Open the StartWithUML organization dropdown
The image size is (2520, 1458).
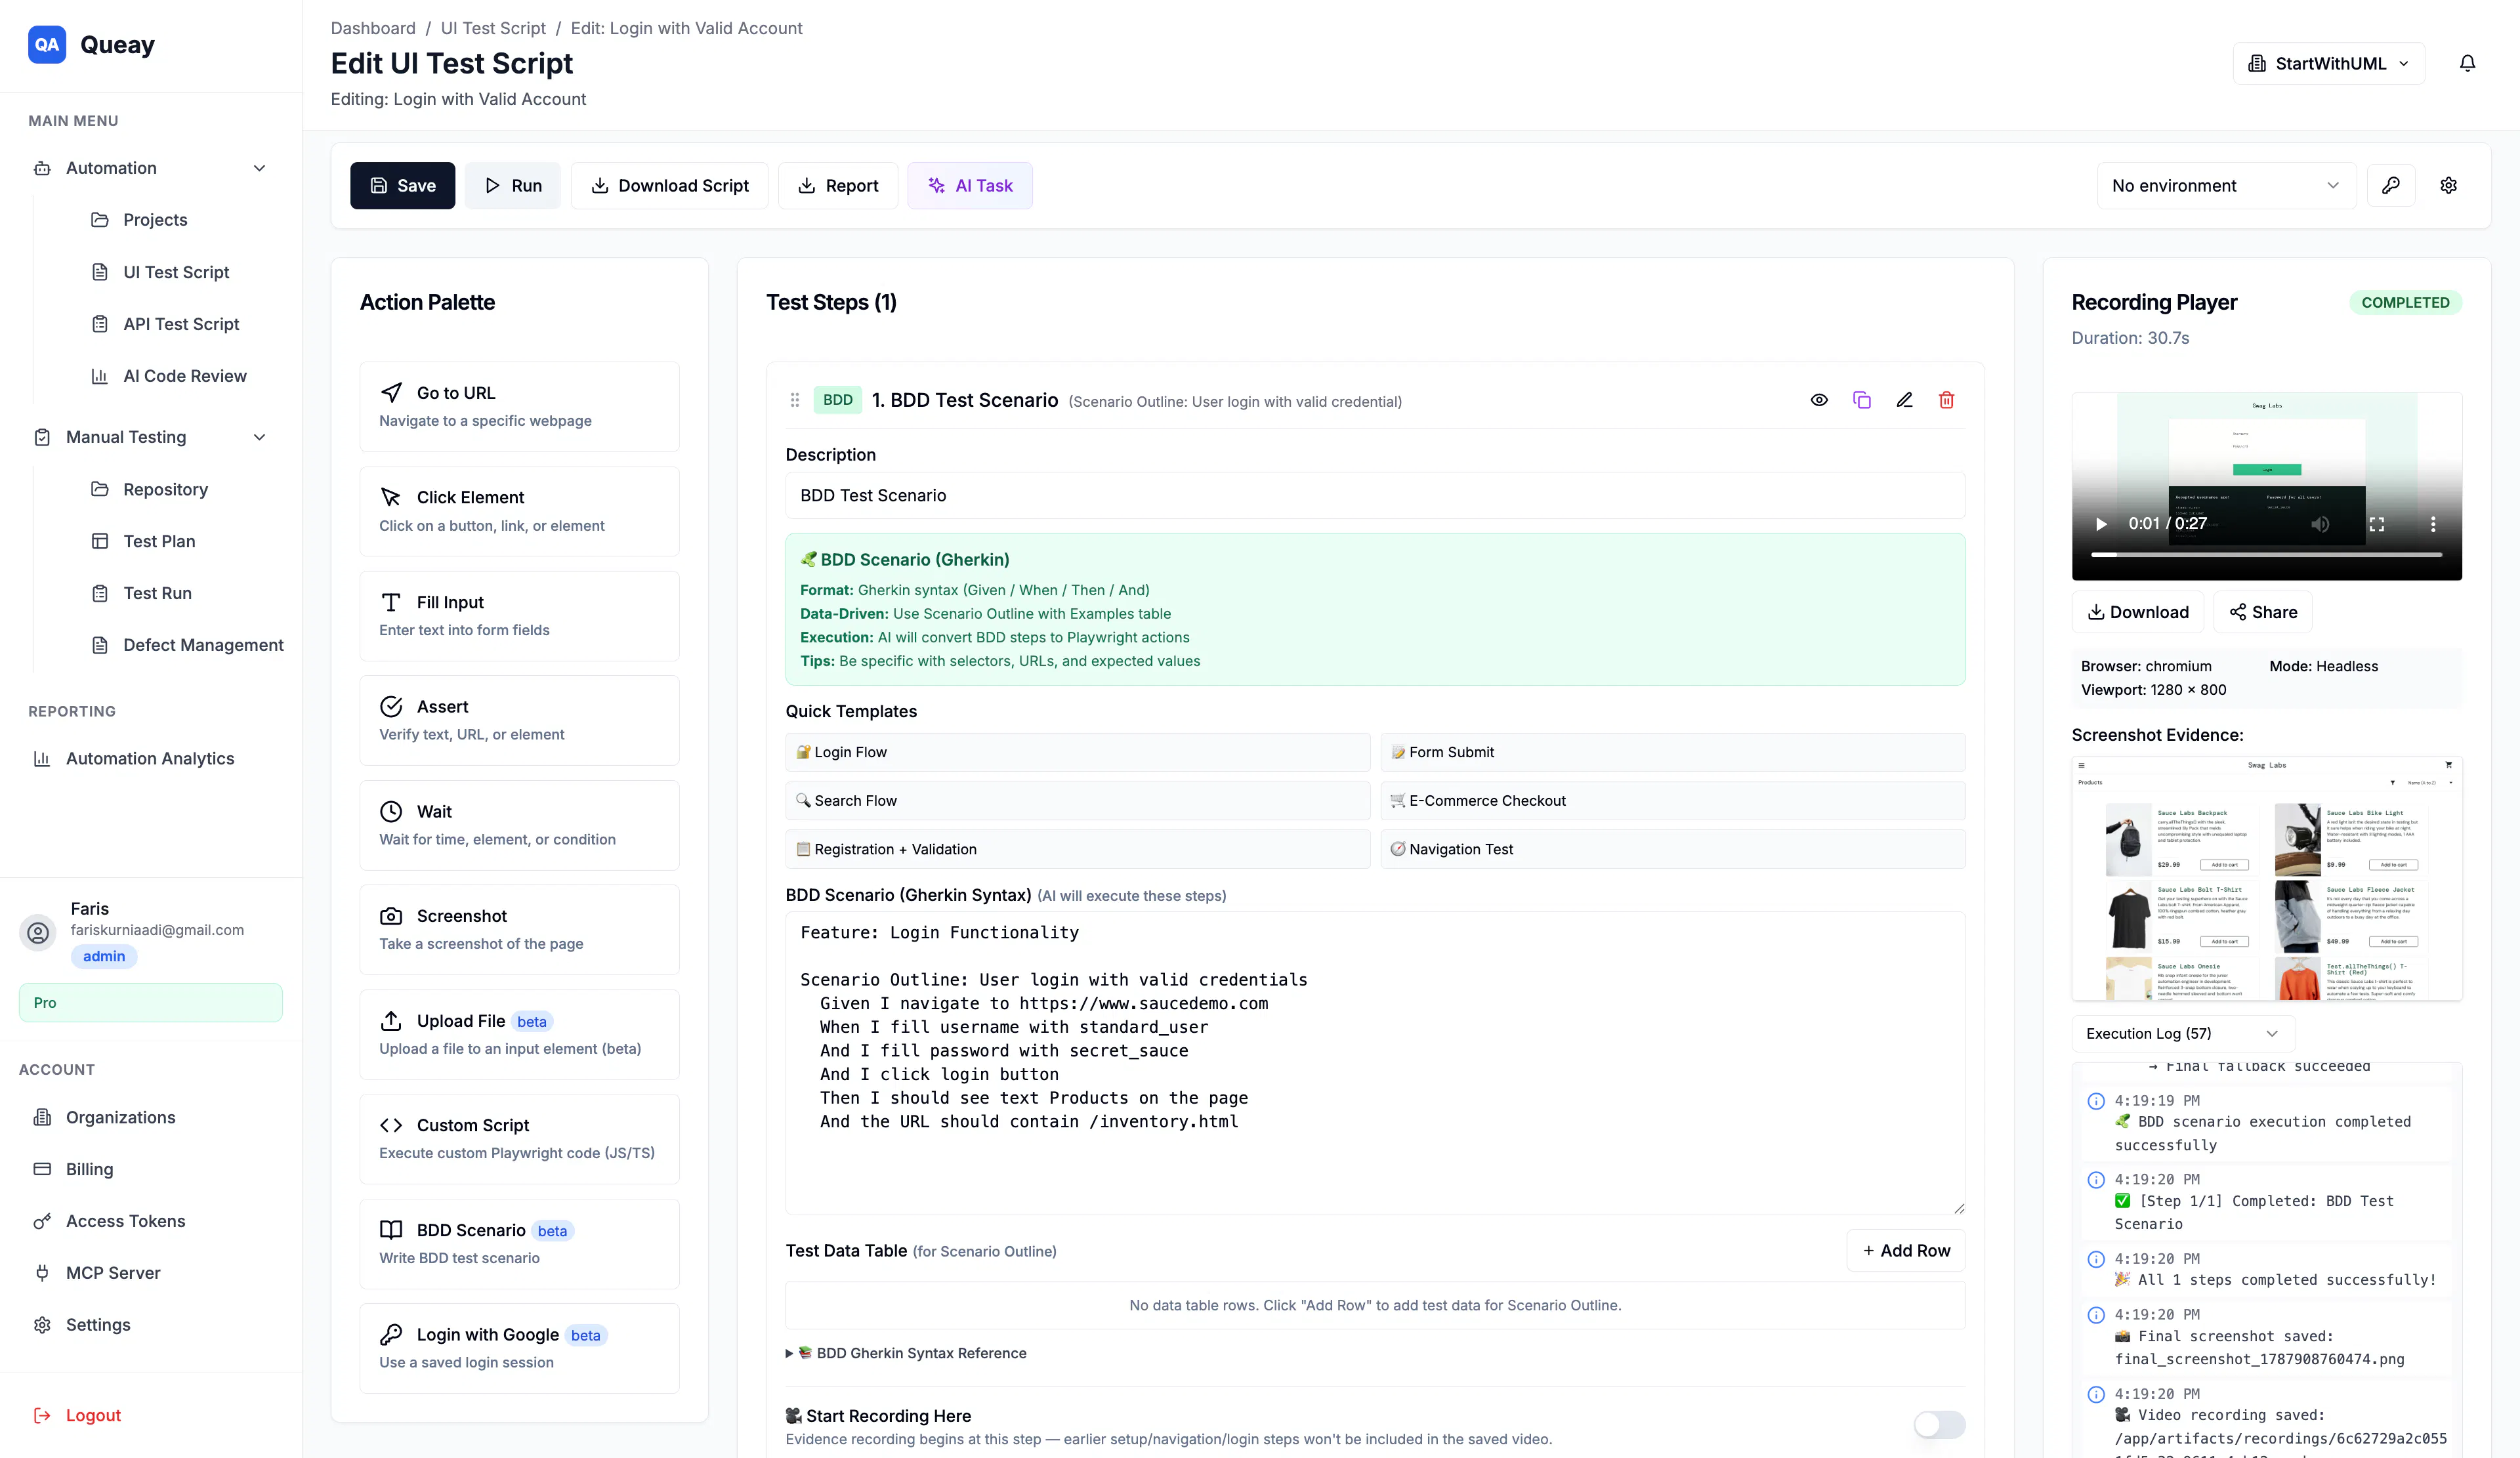(2329, 63)
